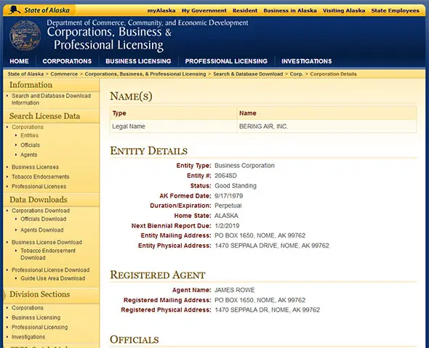Open Tobacco Endorsement Download link
This screenshot has height=348, width=429.
coord(48,254)
